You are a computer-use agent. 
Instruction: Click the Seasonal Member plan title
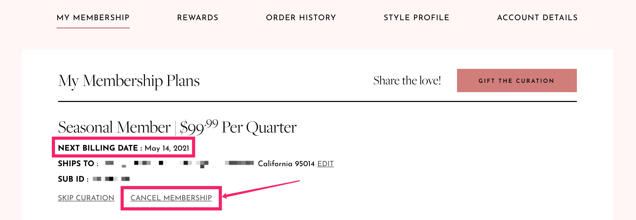tap(114, 127)
